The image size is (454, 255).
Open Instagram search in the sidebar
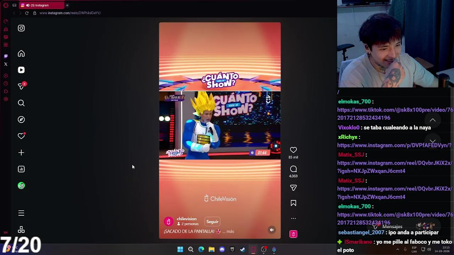point(21,103)
